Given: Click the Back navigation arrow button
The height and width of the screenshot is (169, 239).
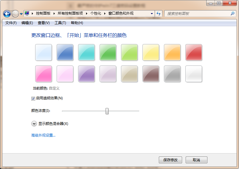Looking at the screenshot, I should (7, 14).
